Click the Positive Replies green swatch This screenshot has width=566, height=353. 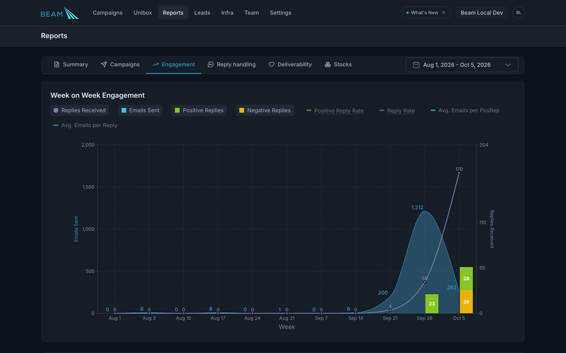(177, 110)
